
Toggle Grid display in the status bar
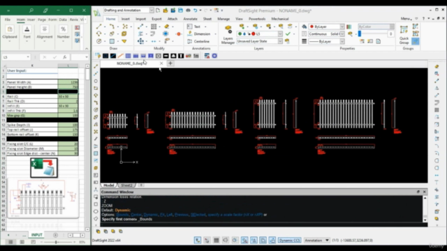point(217,241)
